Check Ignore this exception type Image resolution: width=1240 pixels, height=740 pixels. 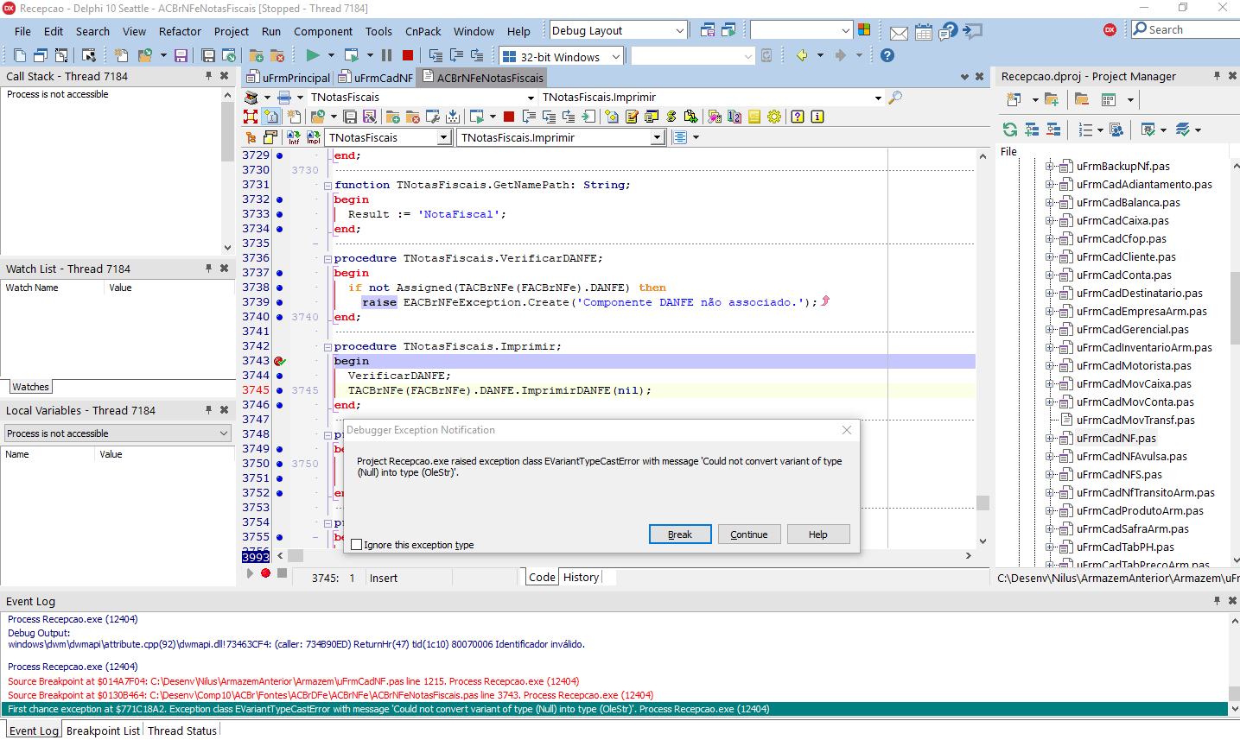(x=356, y=545)
